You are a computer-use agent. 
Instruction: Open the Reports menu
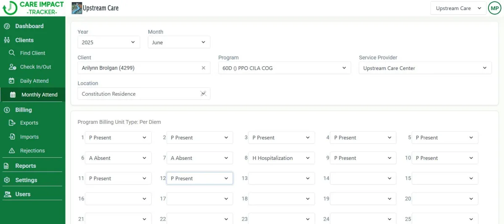coord(25,166)
